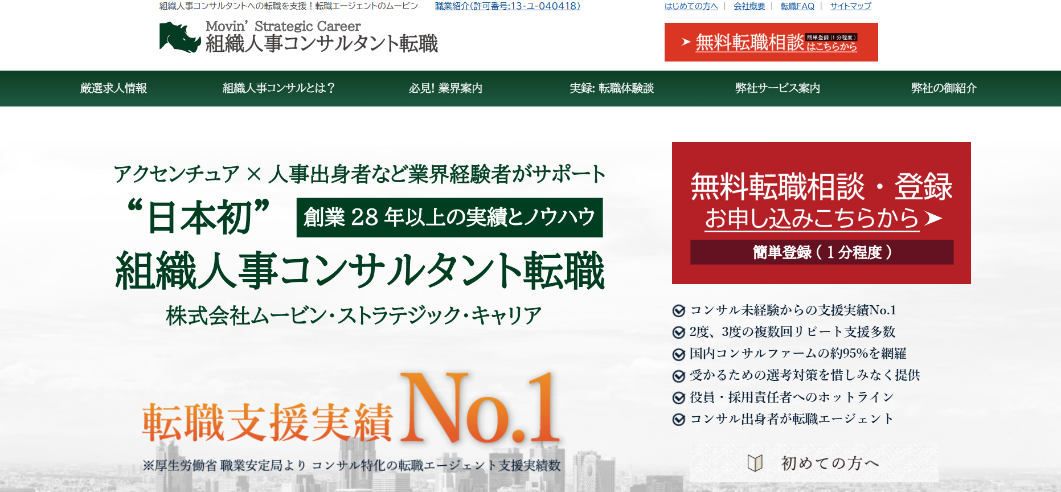Click checkmark icon beside 国内コンサルファームの約95%を網羅

[x=678, y=354]
